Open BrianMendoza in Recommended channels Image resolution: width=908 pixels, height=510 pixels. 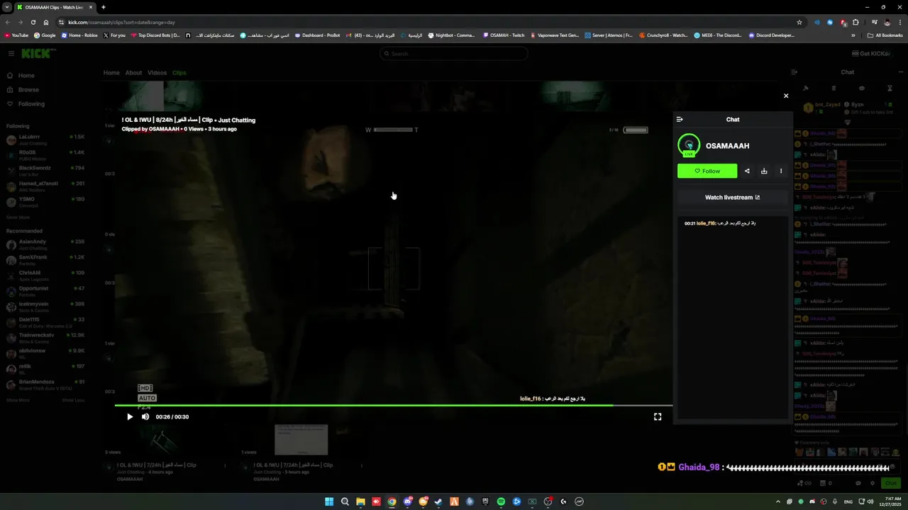45,385
